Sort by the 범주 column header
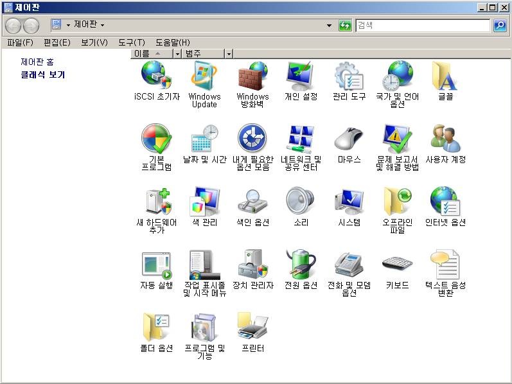This screenshot has width=512, height=384. [x=204, y=53]
